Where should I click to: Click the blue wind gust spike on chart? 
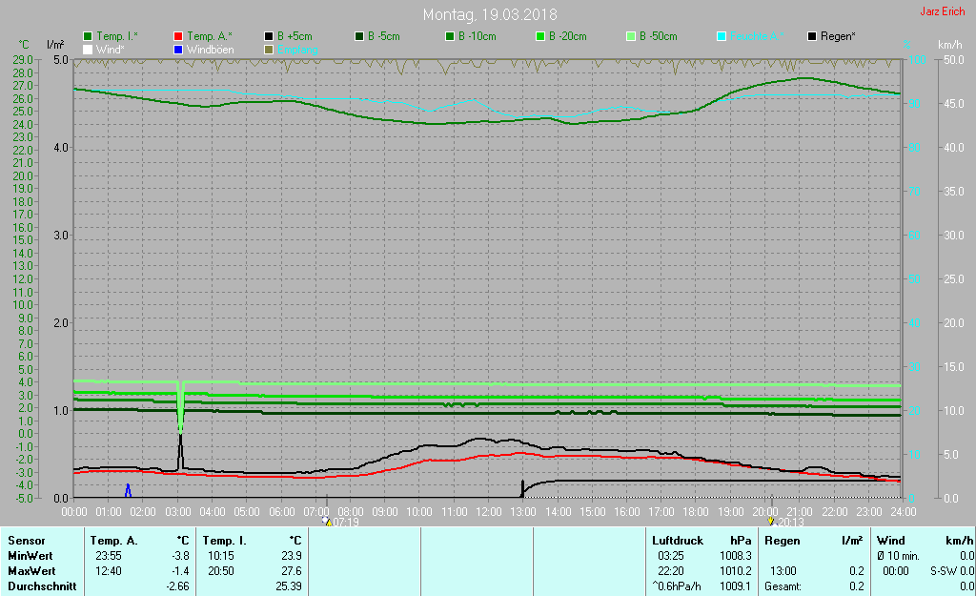coord(128,490)
